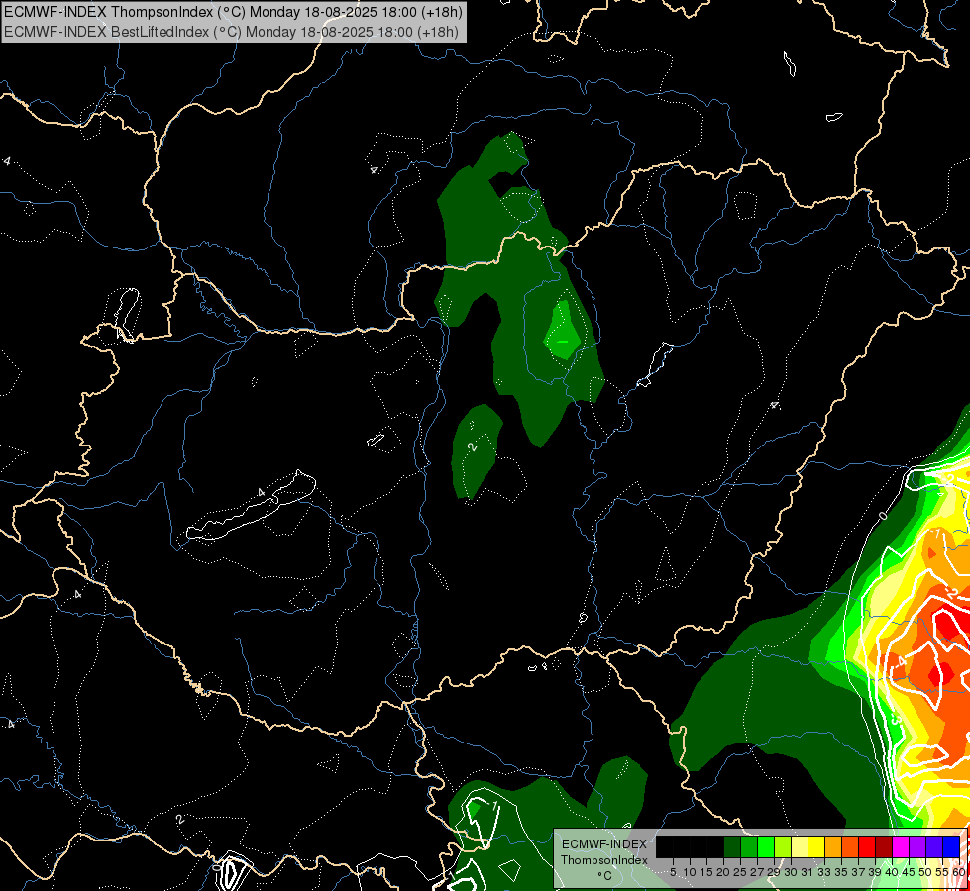Click the bright yellow 31-33 legend swatch
The width and height of the screenshot is (970, 891).
(x=816, y=846)
